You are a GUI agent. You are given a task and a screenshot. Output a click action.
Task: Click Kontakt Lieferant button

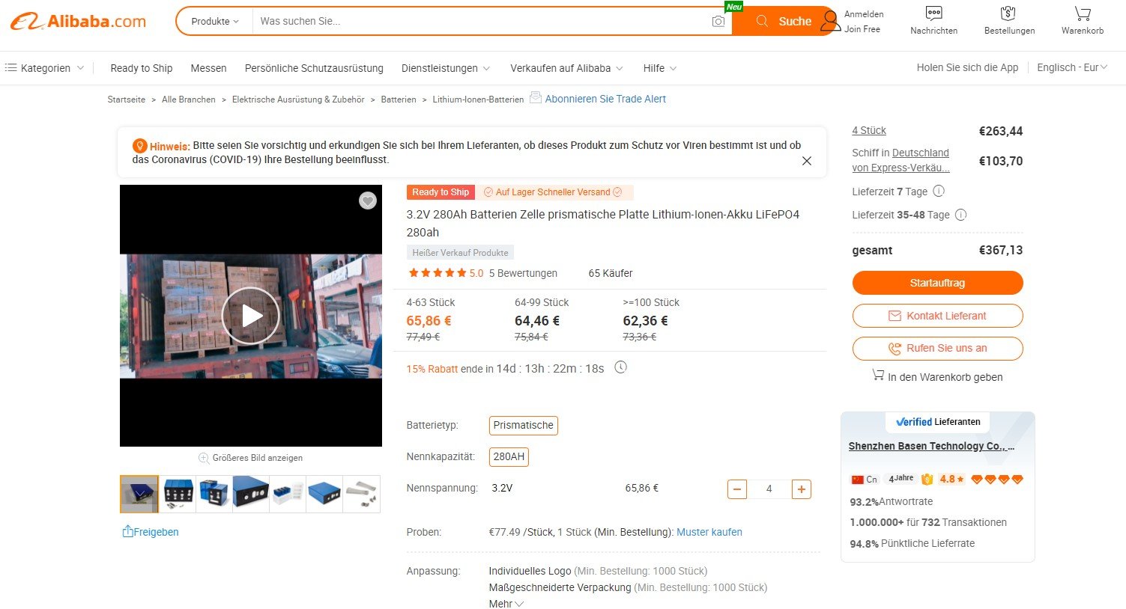[x=937, y=316]
